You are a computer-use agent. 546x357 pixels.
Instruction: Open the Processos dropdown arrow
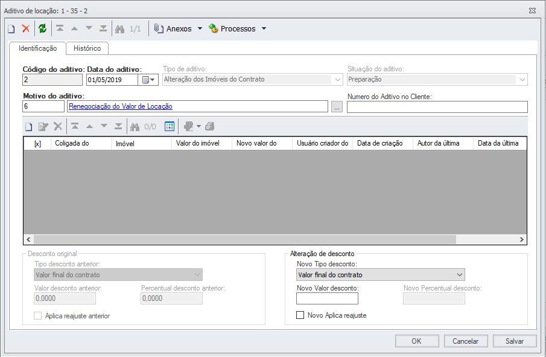pyautogui.click(x=264, y=28)
